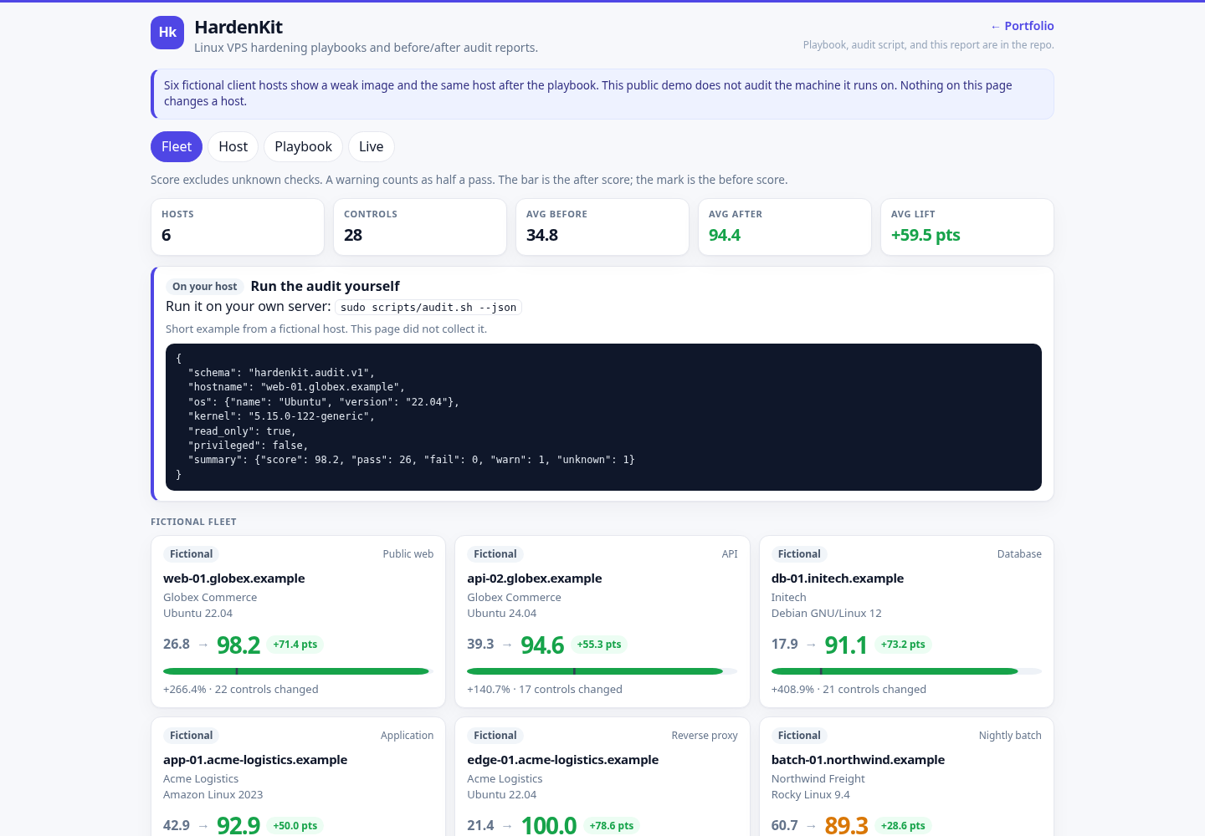The height and width of the screenshot is (836, 1205).
Task: Click the 91.1 after score
Action: [846, 645]
